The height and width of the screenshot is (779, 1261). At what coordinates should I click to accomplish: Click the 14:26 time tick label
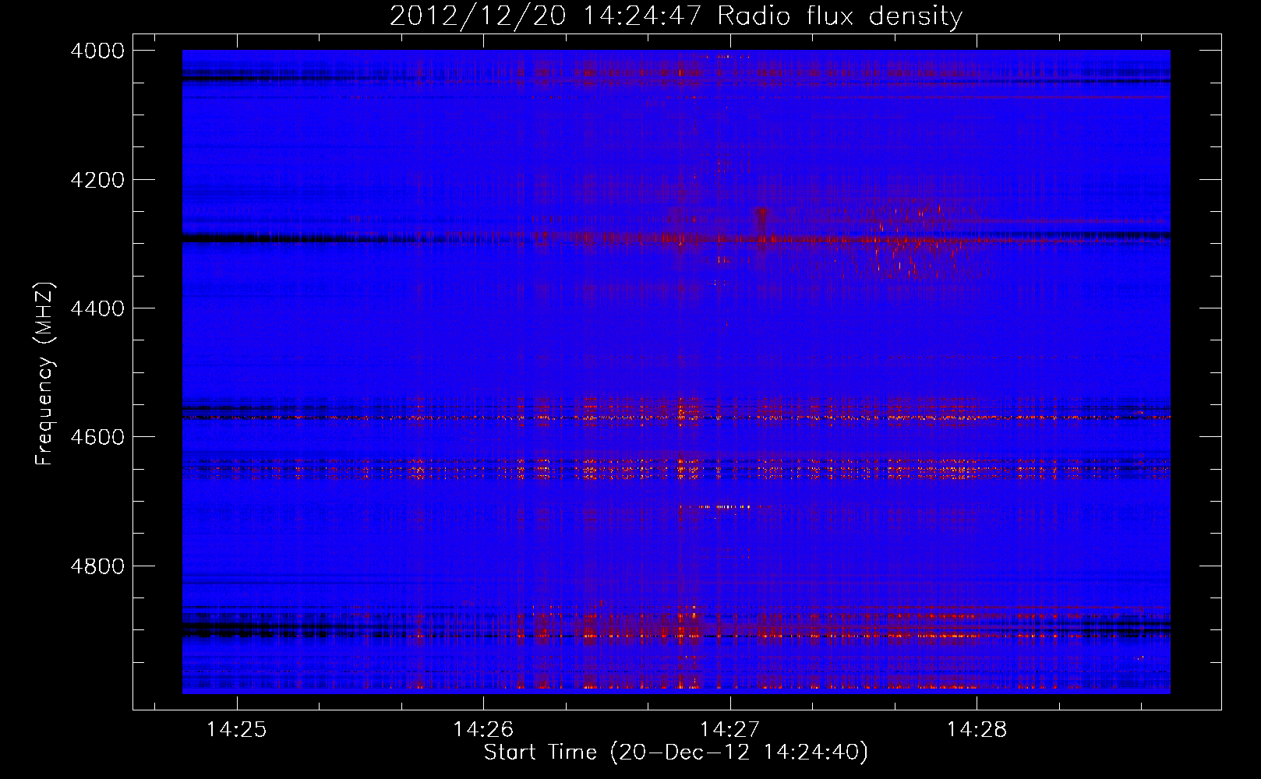[x=483, y=729]
